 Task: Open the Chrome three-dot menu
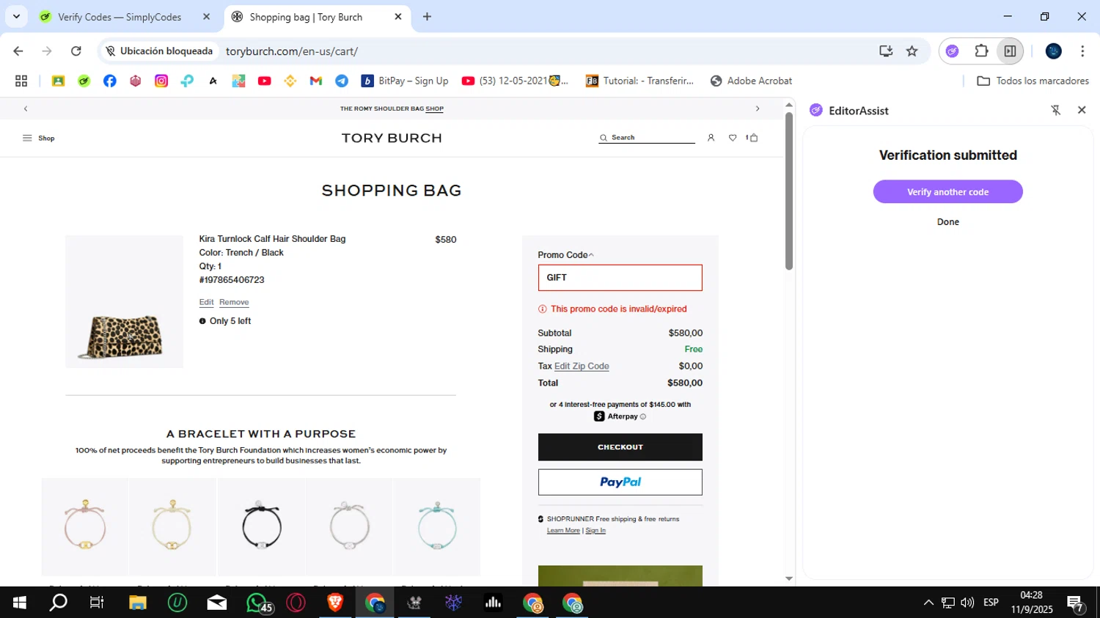(1082, 51)
